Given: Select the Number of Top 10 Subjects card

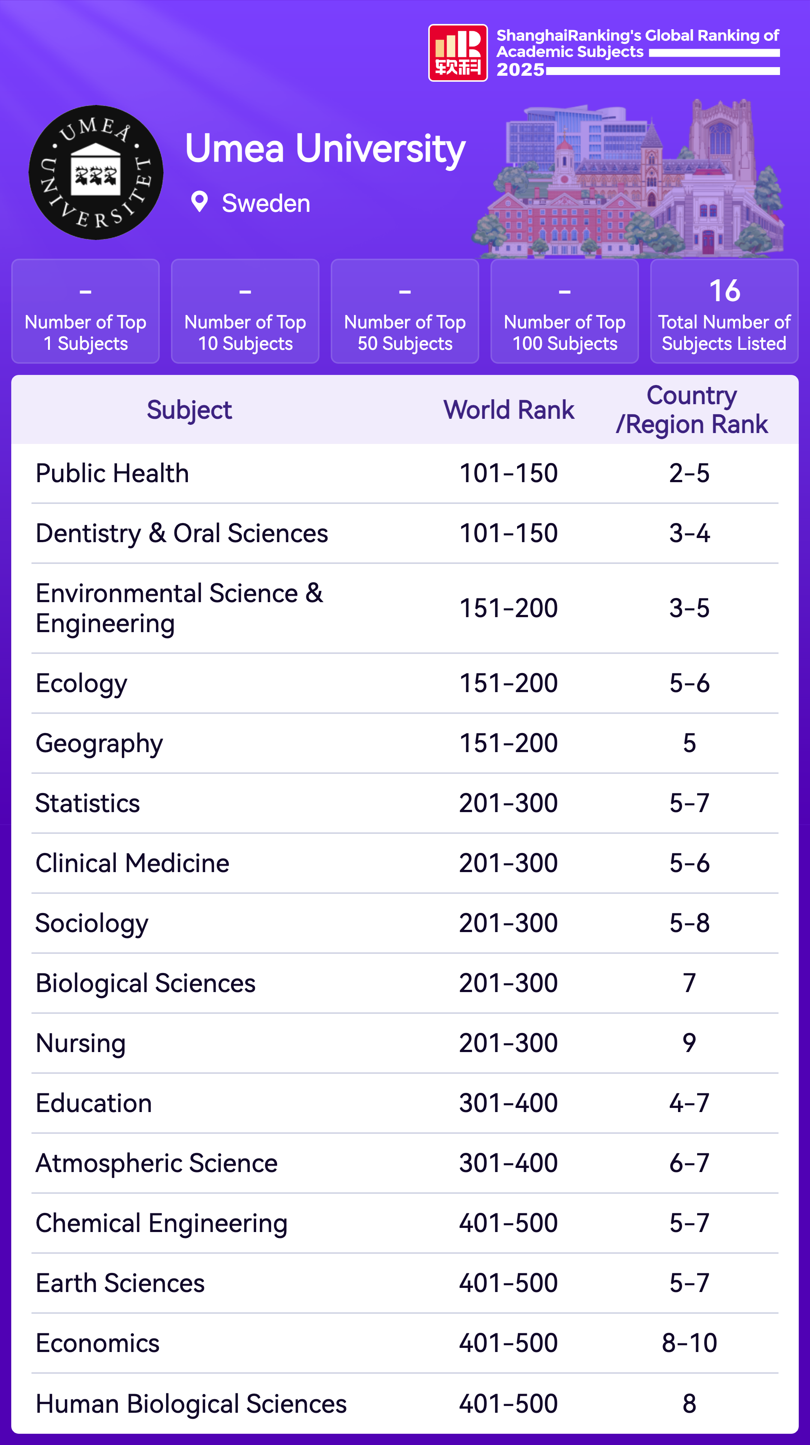Looking at the screenshot, I should pos(245,311).
